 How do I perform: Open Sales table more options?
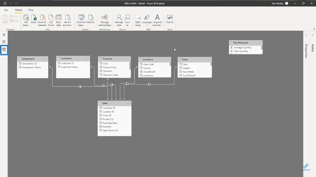[x=128, y=103]
